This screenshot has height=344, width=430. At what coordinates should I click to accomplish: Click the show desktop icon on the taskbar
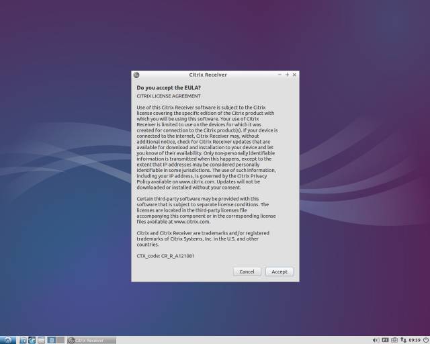click(41, 341)
